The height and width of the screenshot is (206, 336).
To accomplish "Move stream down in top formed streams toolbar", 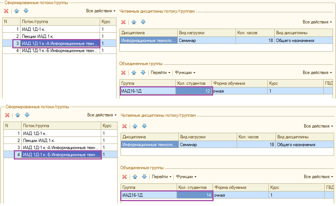I will pyautogui.click(x=26, y=11).
